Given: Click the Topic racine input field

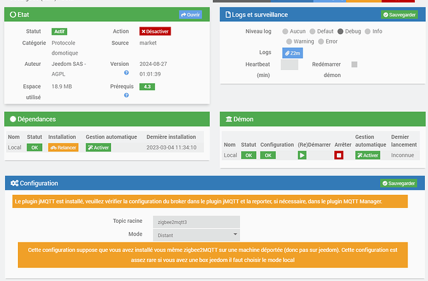Looking at the screenshot, I should 196,222.
